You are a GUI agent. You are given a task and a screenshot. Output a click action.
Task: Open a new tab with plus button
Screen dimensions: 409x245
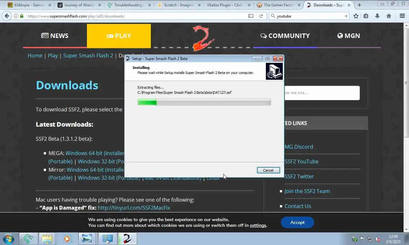[359, 5]
